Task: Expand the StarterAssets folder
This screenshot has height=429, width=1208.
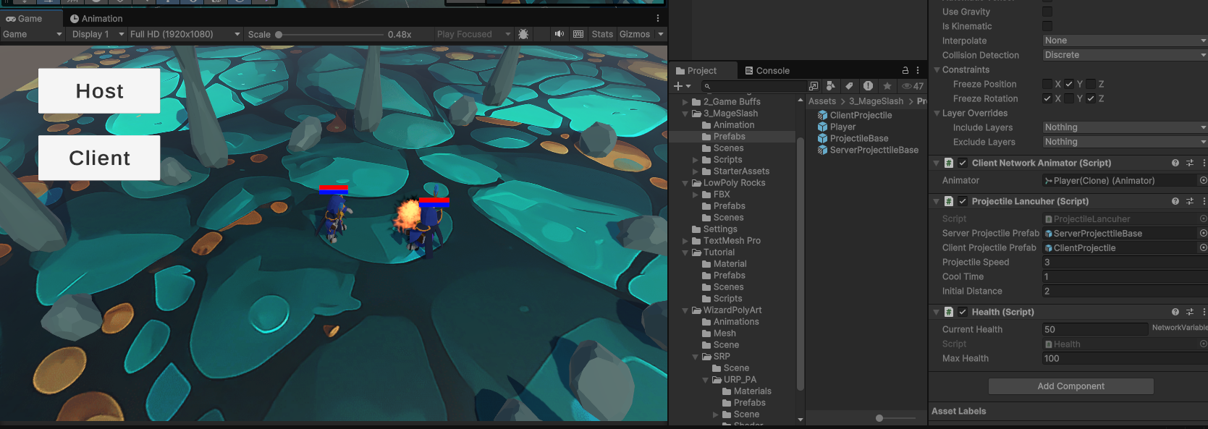Action: 696,171
